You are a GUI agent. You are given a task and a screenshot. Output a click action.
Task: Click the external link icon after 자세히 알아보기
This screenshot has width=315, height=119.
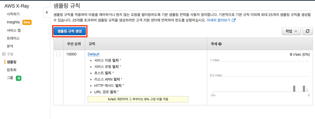click(233, 20)
